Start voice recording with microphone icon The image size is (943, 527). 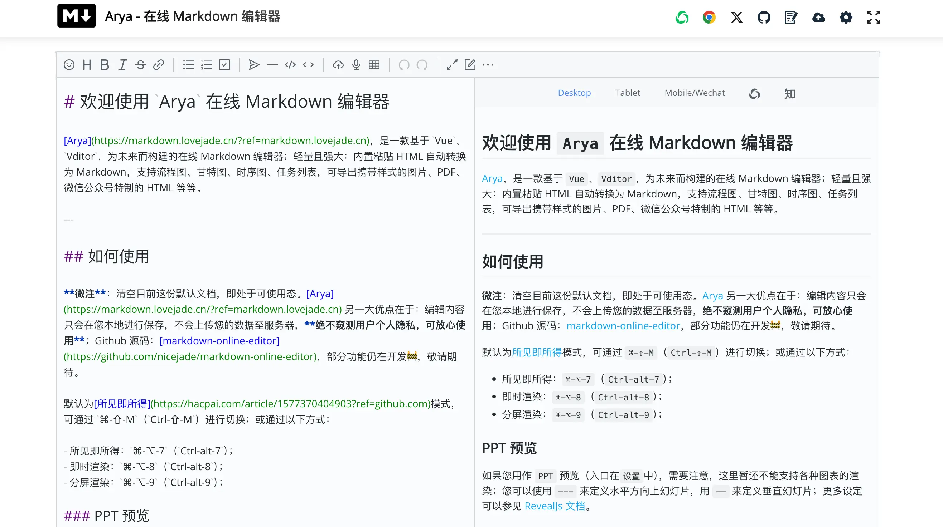[x=356, y=65]
